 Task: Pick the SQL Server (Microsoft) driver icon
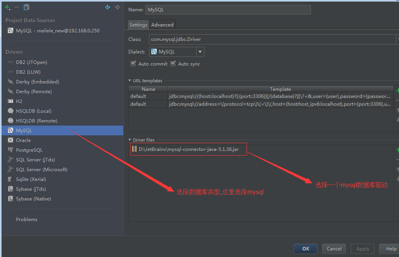[11, 170]
